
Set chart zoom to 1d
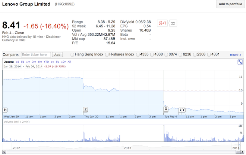point(18,62)
